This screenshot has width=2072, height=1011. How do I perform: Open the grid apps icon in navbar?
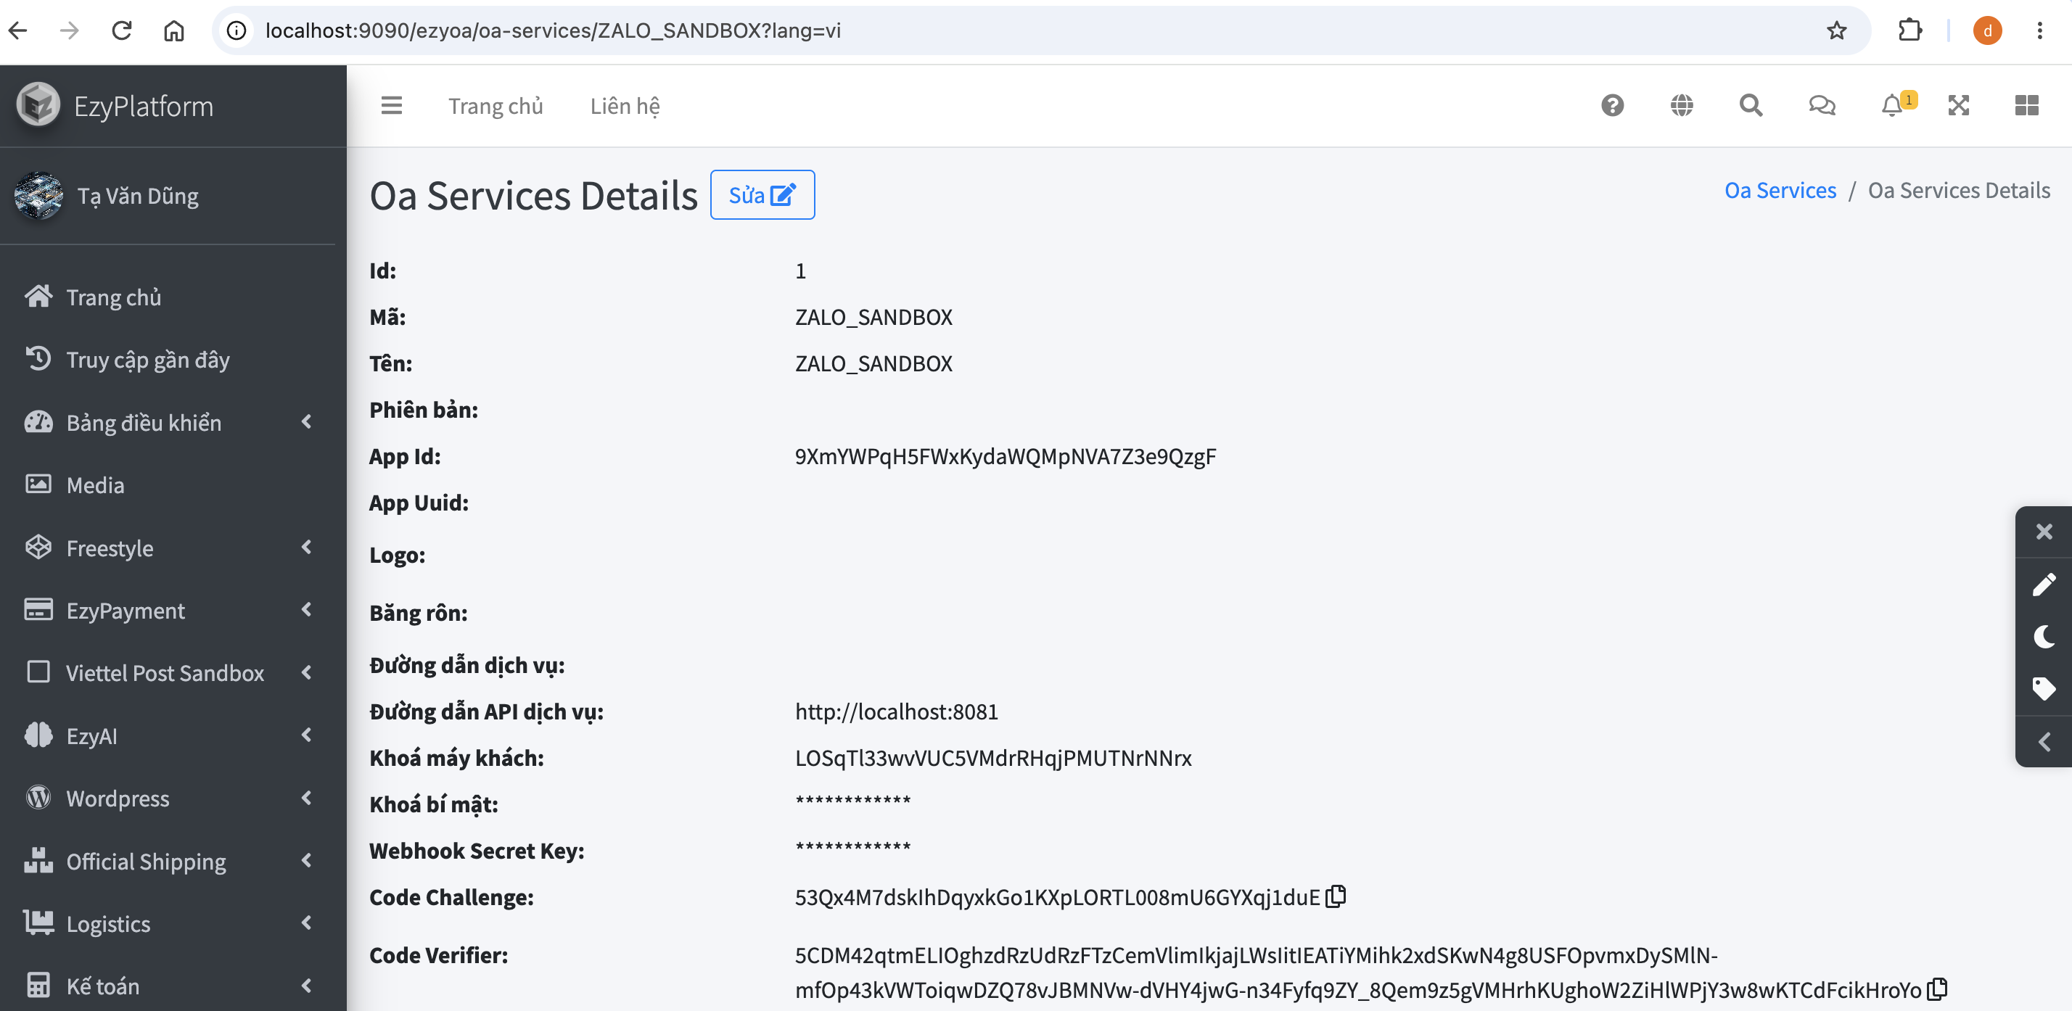click(2026, 105)
